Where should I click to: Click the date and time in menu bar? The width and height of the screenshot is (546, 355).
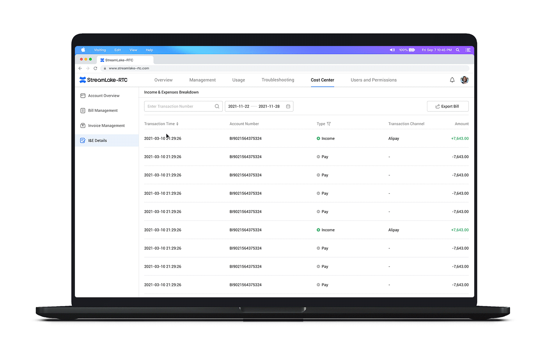tap(437, 50)
